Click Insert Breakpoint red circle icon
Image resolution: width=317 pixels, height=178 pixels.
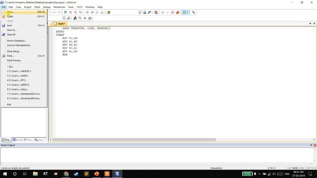[x=162, y=12]
